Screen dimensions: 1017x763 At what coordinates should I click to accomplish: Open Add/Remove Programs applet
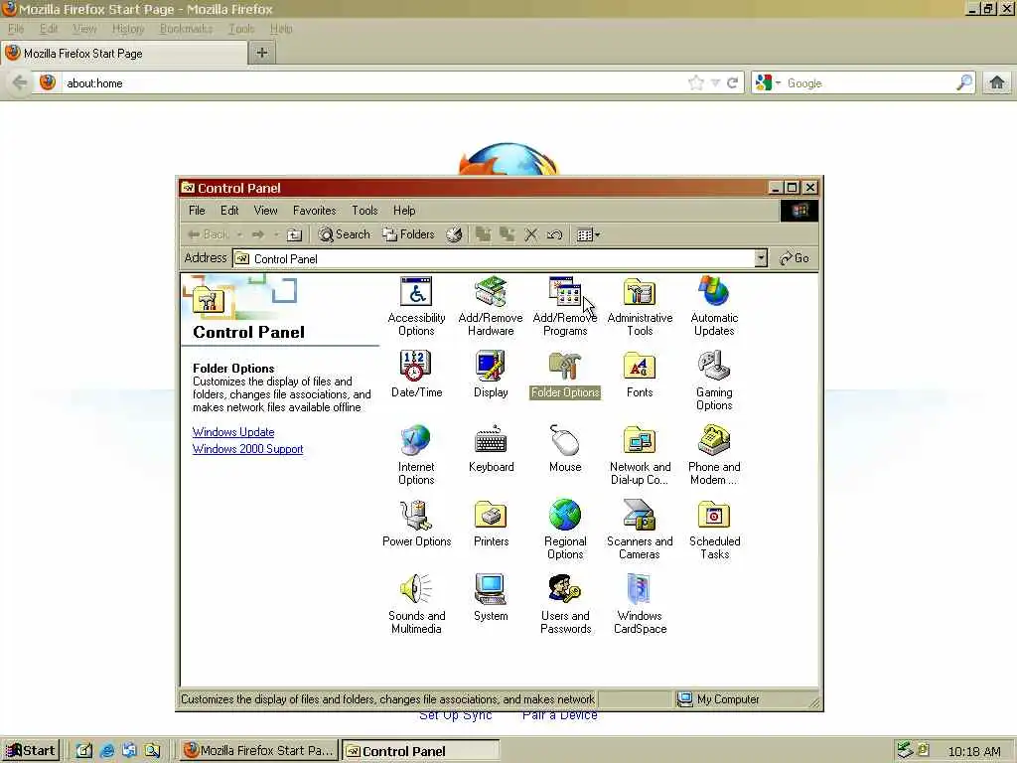coord(565,306)
